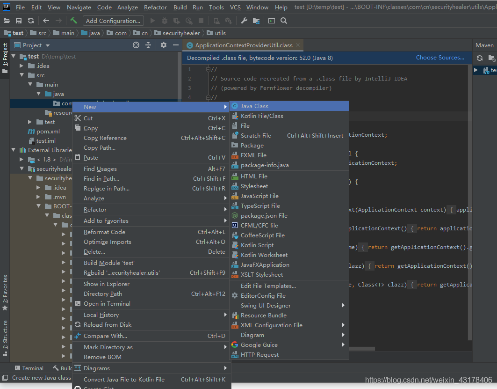Click the Synchronize refresh icon in toolbar
497x389 pixels.
tap(31, 21)
